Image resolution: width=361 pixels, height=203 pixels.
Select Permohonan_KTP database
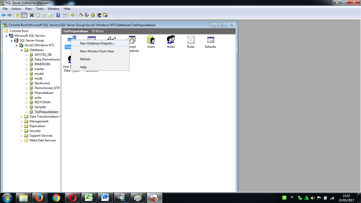(x=47, y=88)
